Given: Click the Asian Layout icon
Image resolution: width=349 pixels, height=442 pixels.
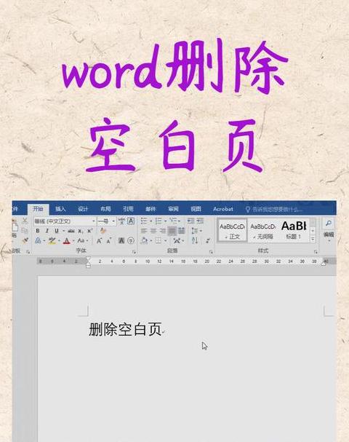Looking at the screenshot, I should click(x=177, y=240).
